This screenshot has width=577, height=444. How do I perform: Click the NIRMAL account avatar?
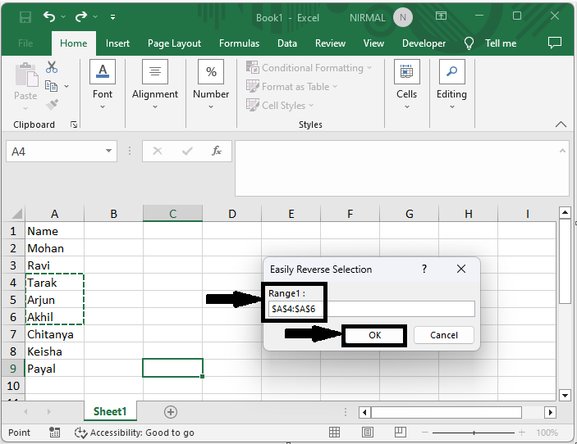pyautogui.click(x=402, y=17)
